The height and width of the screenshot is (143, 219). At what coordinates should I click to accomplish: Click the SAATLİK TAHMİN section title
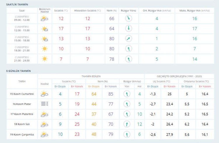click(x=17, y=5)
